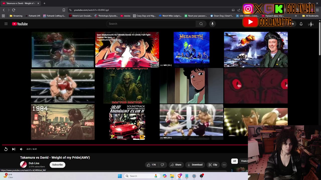Skip to the next video
Screen dimensions: 321x180
click(x=14, y=149)
